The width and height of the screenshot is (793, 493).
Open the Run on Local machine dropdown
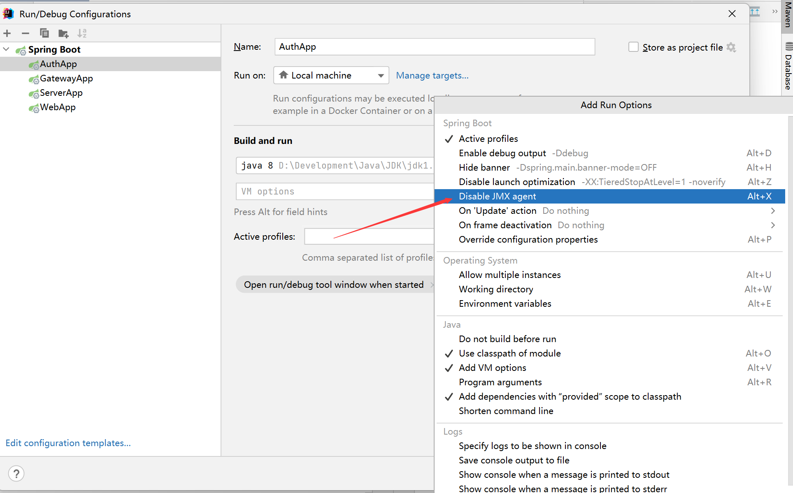331,76
